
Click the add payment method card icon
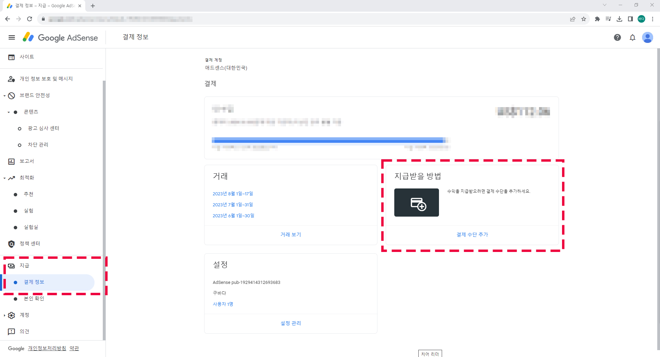pyautogui.click(x=417, y=203)
